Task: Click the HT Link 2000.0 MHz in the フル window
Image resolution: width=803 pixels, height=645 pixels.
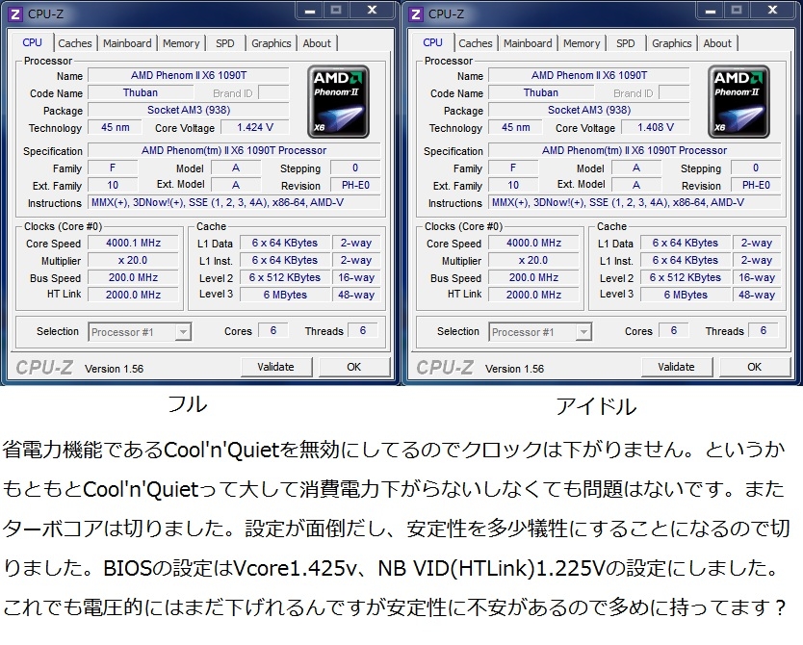Action: [133, 295]
